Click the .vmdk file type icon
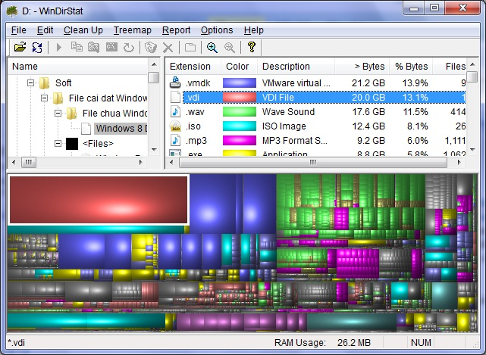The width and height of the screenshot is (486, 355). pos(175,83)
